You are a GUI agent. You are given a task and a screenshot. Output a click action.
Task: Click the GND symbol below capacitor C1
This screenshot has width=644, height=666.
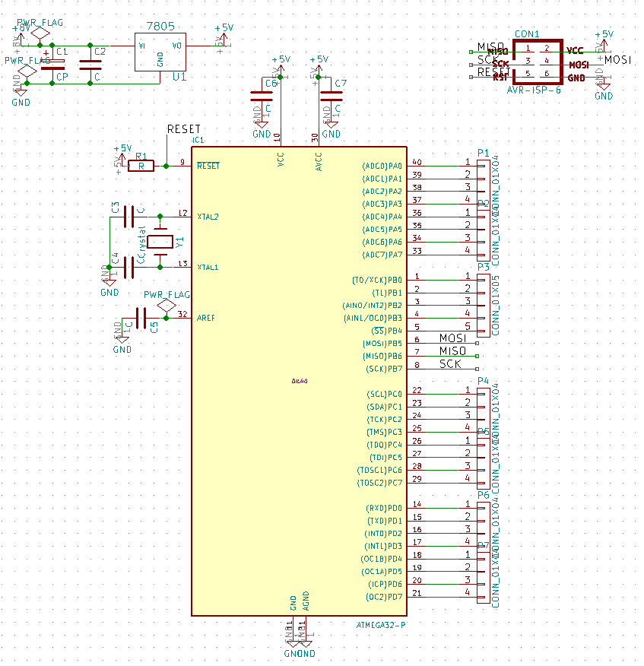click(x=21, y=91)
